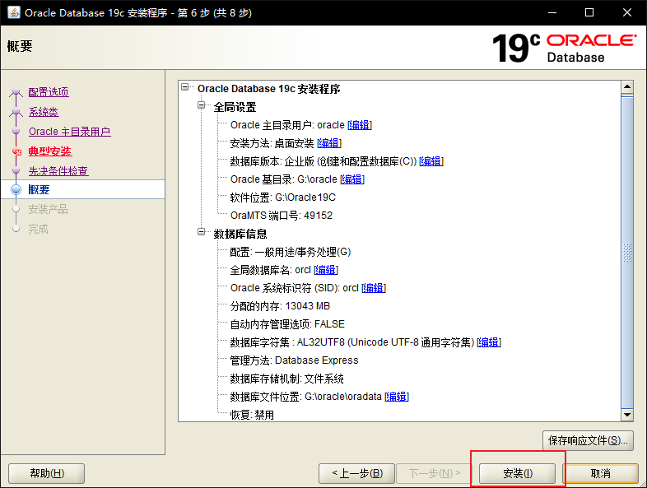Screen dimensions: 647x488
Task: Select the current 概要 step
Action: click(39, 190)
